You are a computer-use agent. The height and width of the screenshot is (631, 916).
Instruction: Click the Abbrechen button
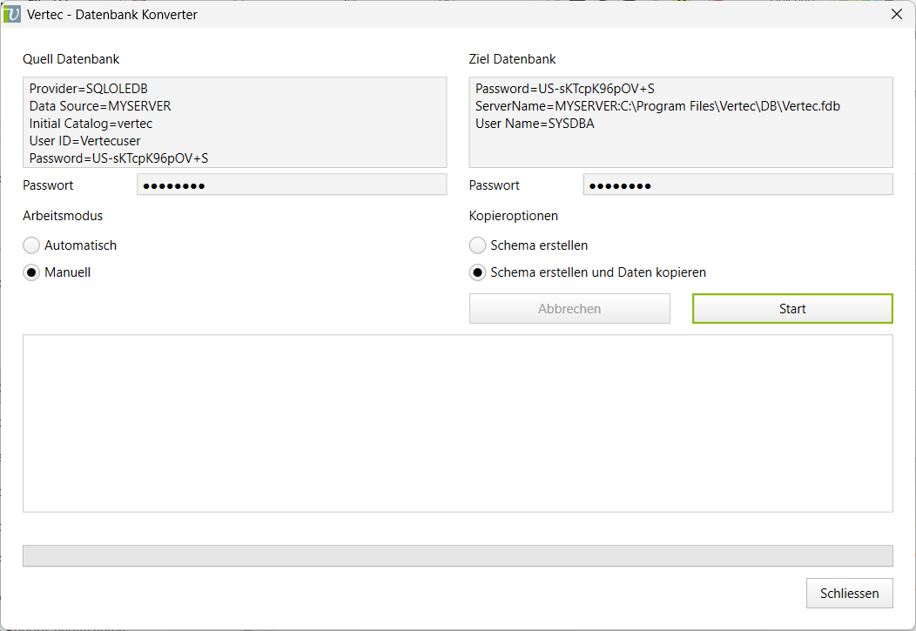coord(569,309)
